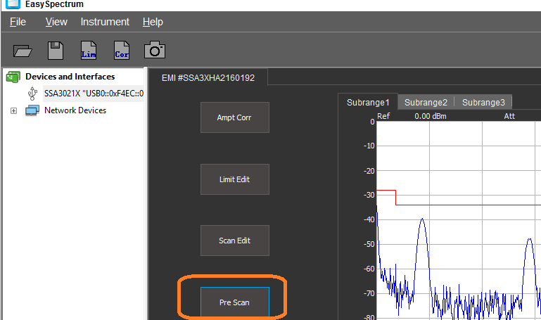
Task: Click the Network Devices monitor icon
Action: pos(32,110)
